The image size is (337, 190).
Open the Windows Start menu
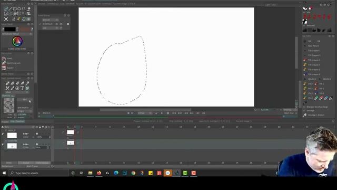click(4, 173)
